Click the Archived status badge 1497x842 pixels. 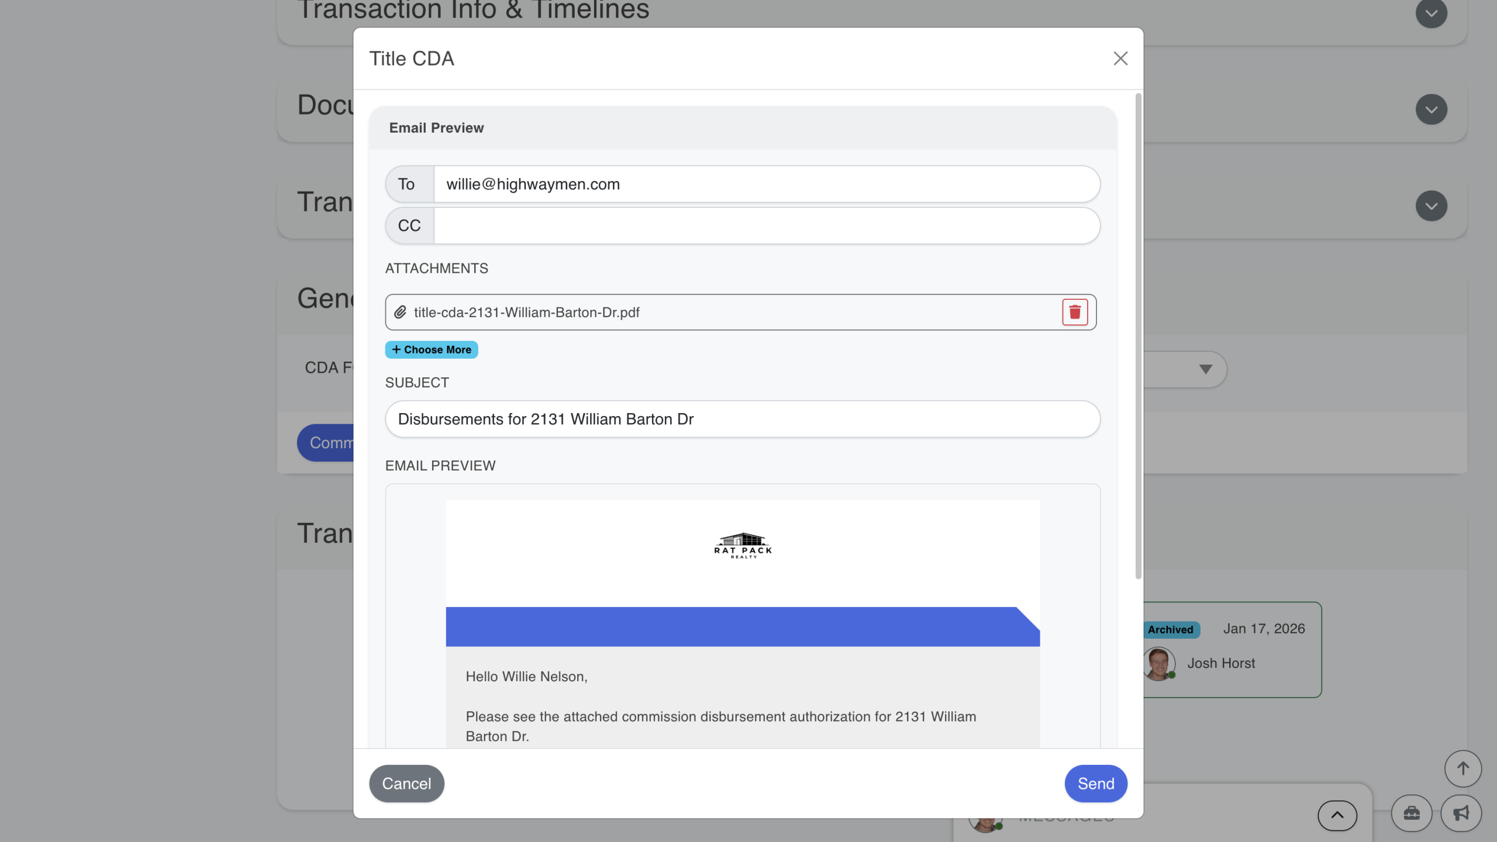coord(1170,629)
